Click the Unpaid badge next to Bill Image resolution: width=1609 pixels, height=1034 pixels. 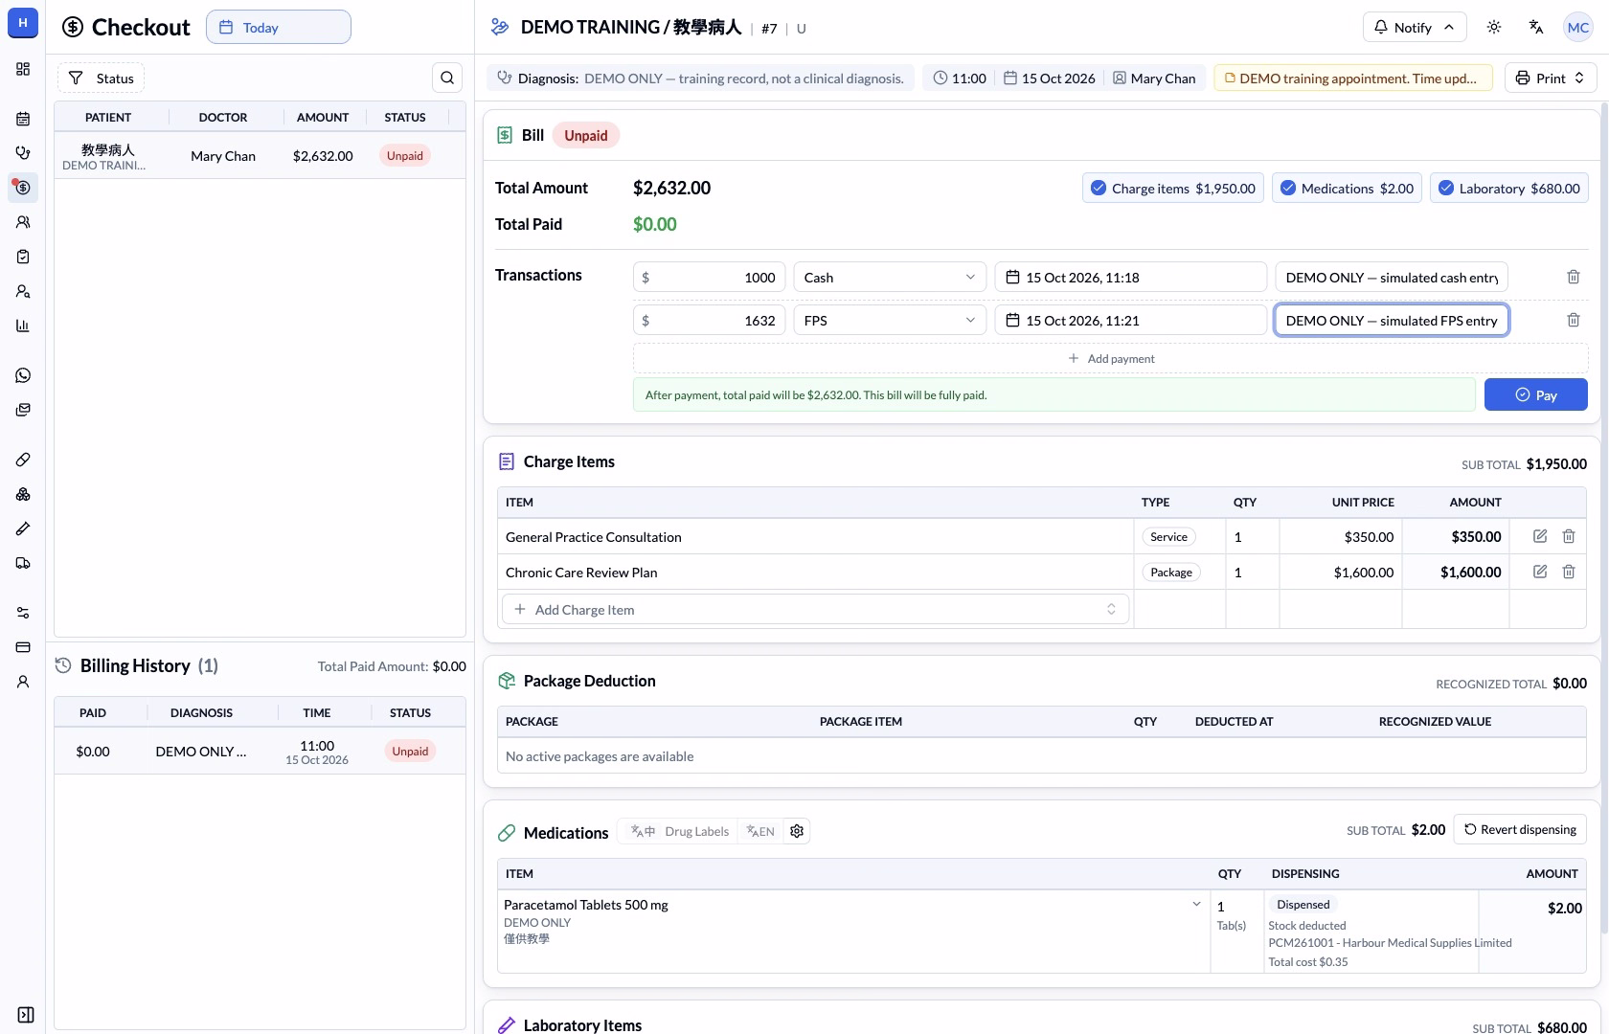pos(586,135)
